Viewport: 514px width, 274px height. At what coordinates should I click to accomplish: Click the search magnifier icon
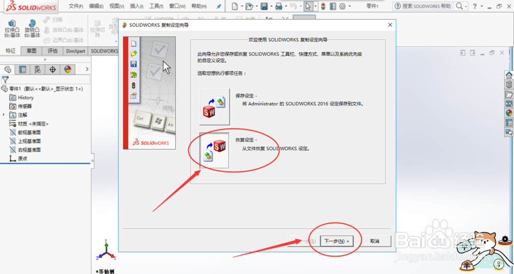(x=460, y=6)
